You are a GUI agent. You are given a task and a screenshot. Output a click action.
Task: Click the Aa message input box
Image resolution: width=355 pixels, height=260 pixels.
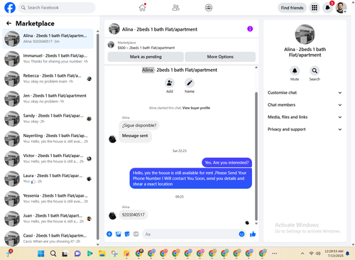click(190, 234)
